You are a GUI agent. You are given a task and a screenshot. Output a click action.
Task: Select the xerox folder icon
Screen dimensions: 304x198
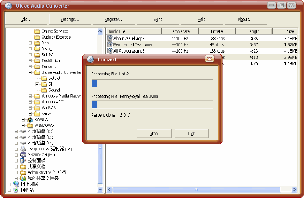coord(37,114)
